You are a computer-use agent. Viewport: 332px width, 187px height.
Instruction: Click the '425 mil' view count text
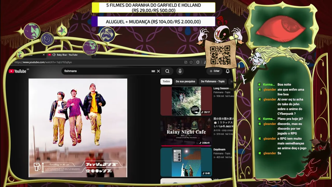coord(220,157)
